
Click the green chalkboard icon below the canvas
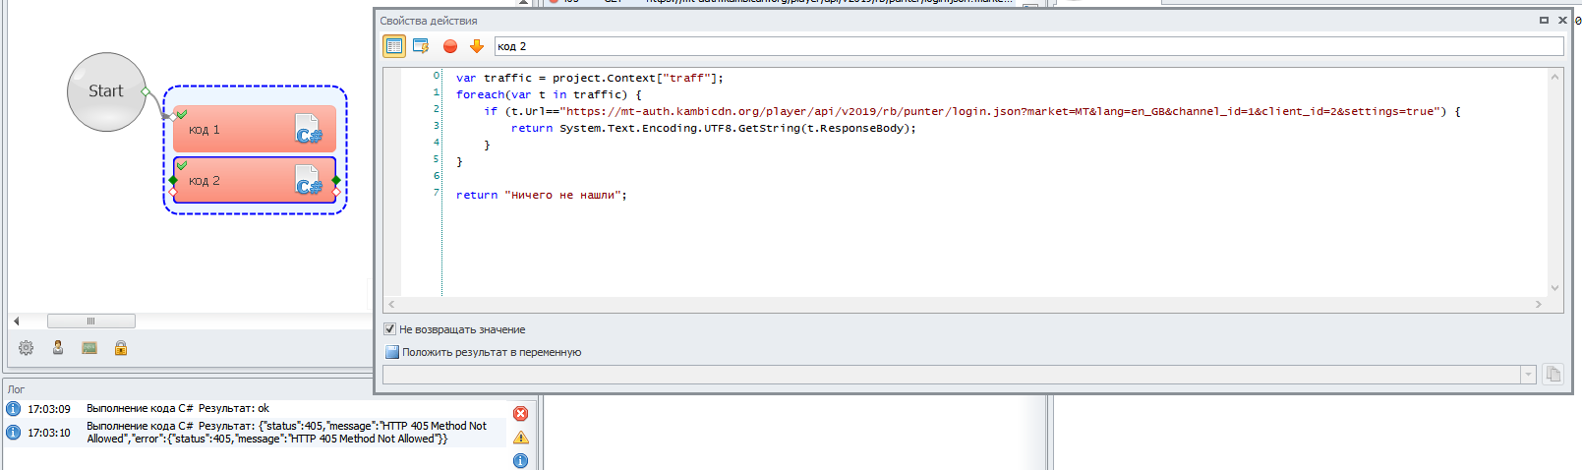(x=89, y=348)
